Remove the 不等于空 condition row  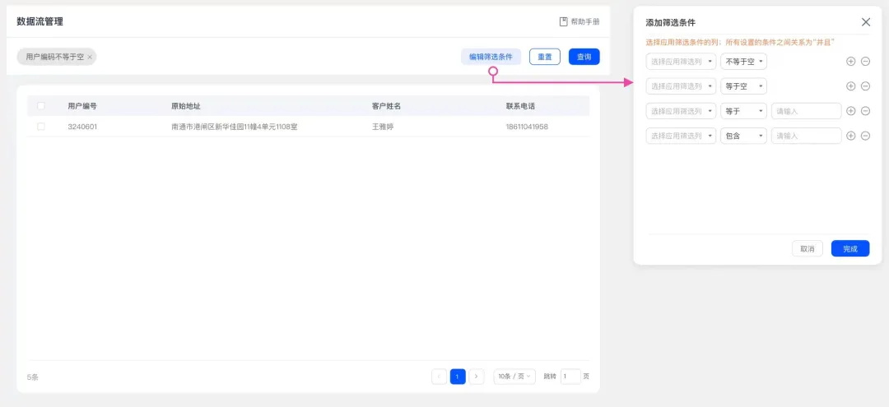(x=865, y=61)
